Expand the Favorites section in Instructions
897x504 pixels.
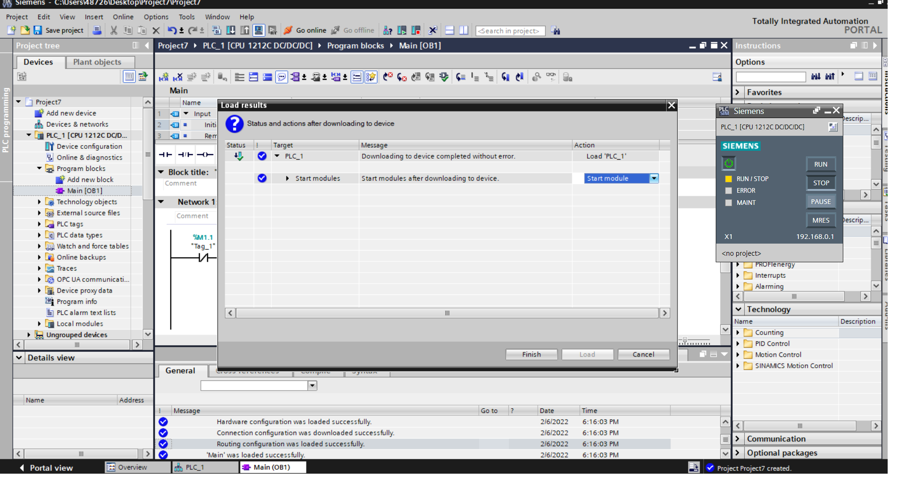[738, 92]
